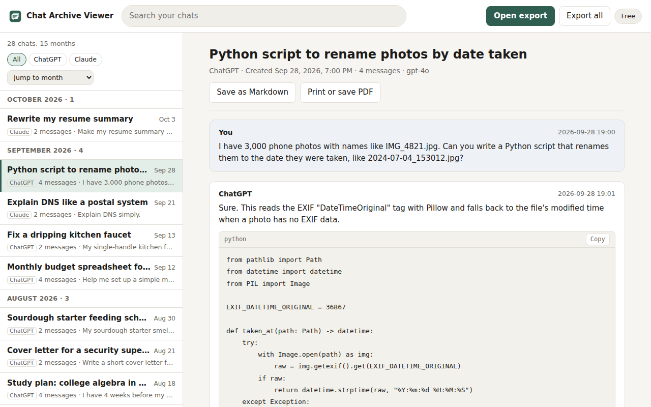This screenshot has width=651, height=407.
Task: Click the chat metadata line showing gpt-4o
Action: [319, 71]
